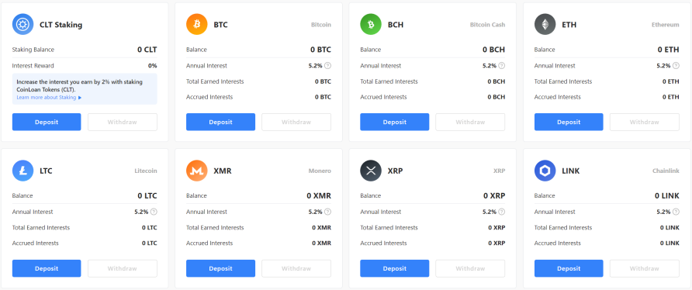Viewport: 692px width, 290px height.
Task: Click the Ethereum diamond icon
Action: (545, 24)
